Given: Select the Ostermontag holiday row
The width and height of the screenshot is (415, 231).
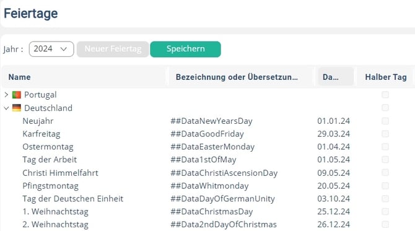Looking at the screenshot, I should tap(207, 147).
